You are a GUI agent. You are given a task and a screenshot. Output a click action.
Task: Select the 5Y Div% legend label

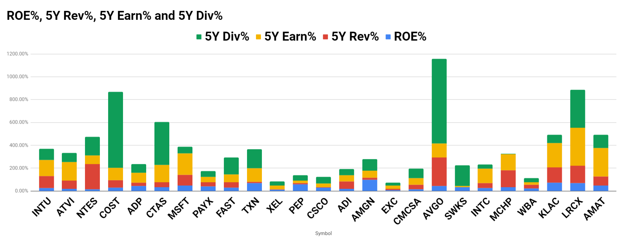[x=227, y=37]
